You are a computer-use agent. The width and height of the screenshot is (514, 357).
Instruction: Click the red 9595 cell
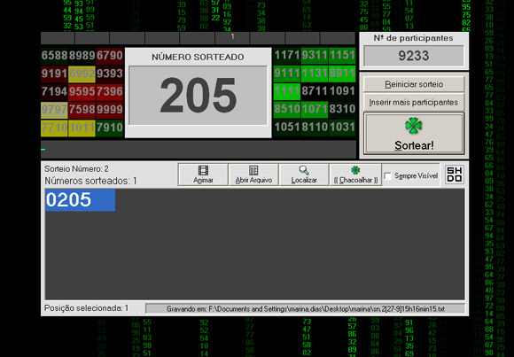82,91
